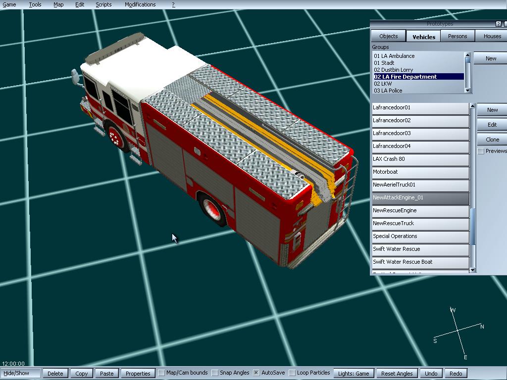Select prototype NewAttackEngine_01
The width and height of the screenshot is (507, 380).
pos(420,198)
